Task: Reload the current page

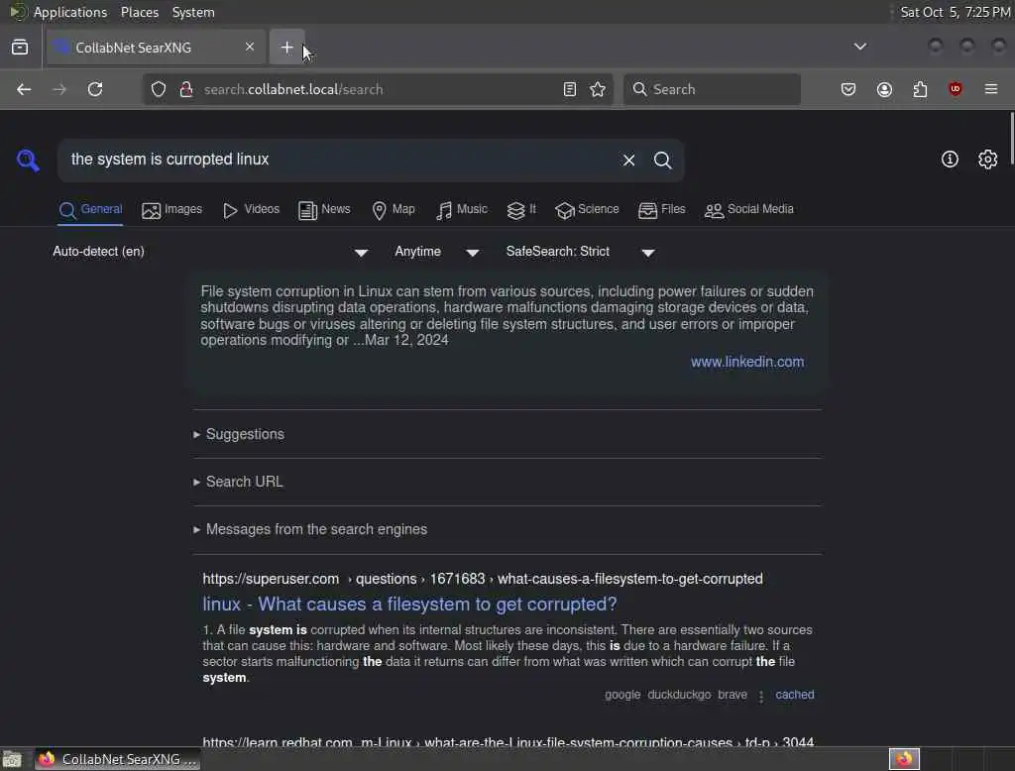Action: point(95,89)
